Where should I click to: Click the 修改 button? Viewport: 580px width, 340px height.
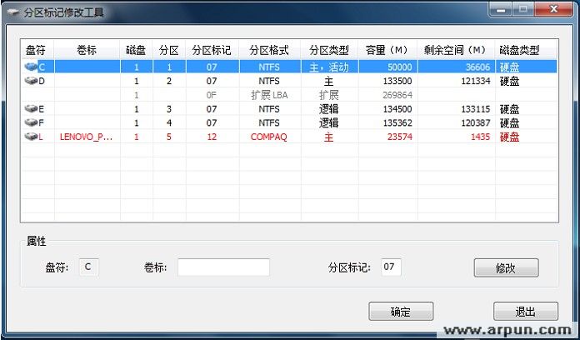pos(506,267)
